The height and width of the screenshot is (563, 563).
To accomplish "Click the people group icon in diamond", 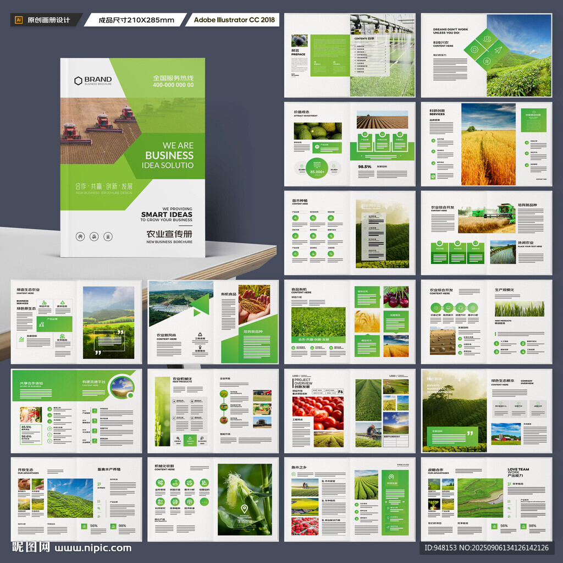I will point(487,38).
